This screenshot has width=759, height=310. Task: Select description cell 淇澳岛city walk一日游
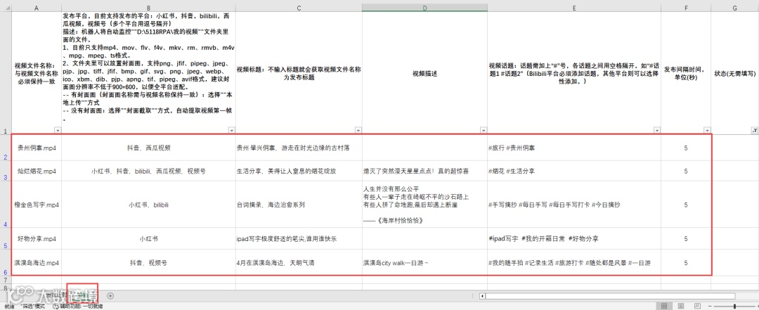coord(424,262)
